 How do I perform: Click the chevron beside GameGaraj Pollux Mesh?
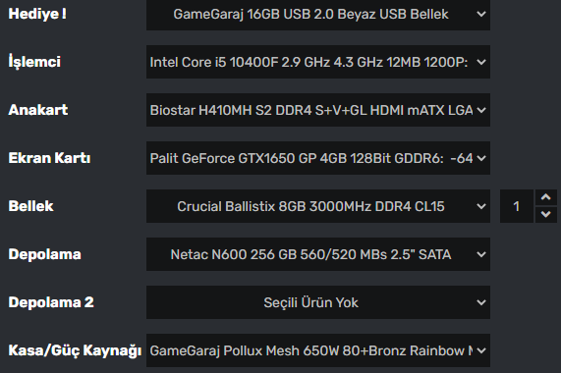[481, 350]
